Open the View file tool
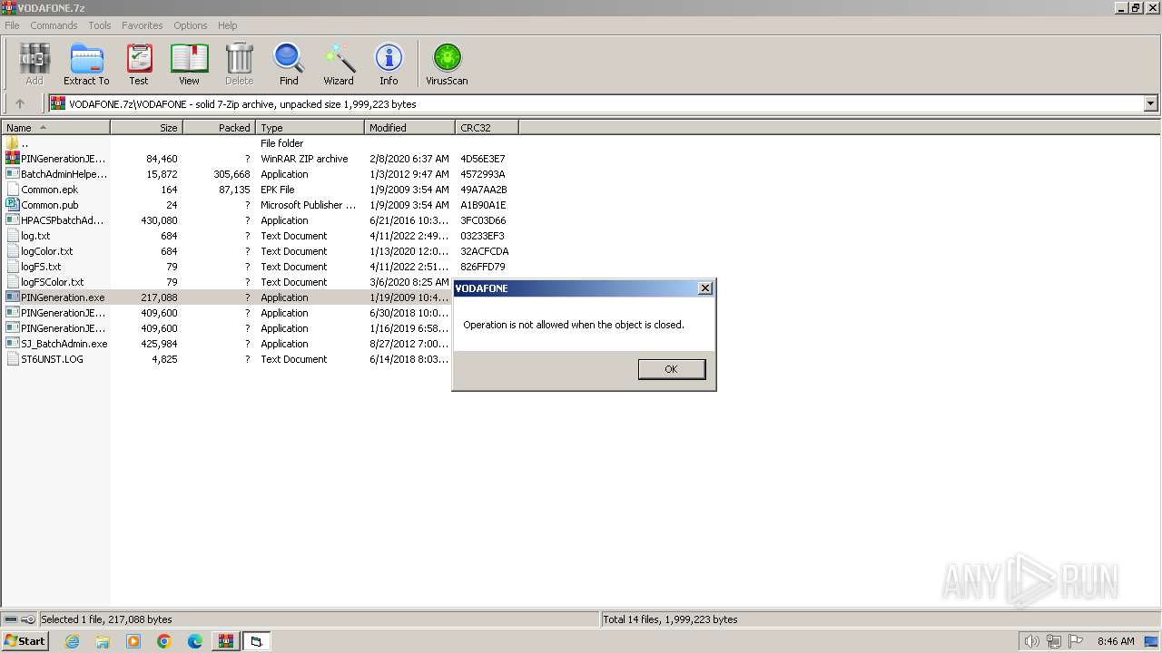Viewport: 1162px width, 653px height. point(189,64)
